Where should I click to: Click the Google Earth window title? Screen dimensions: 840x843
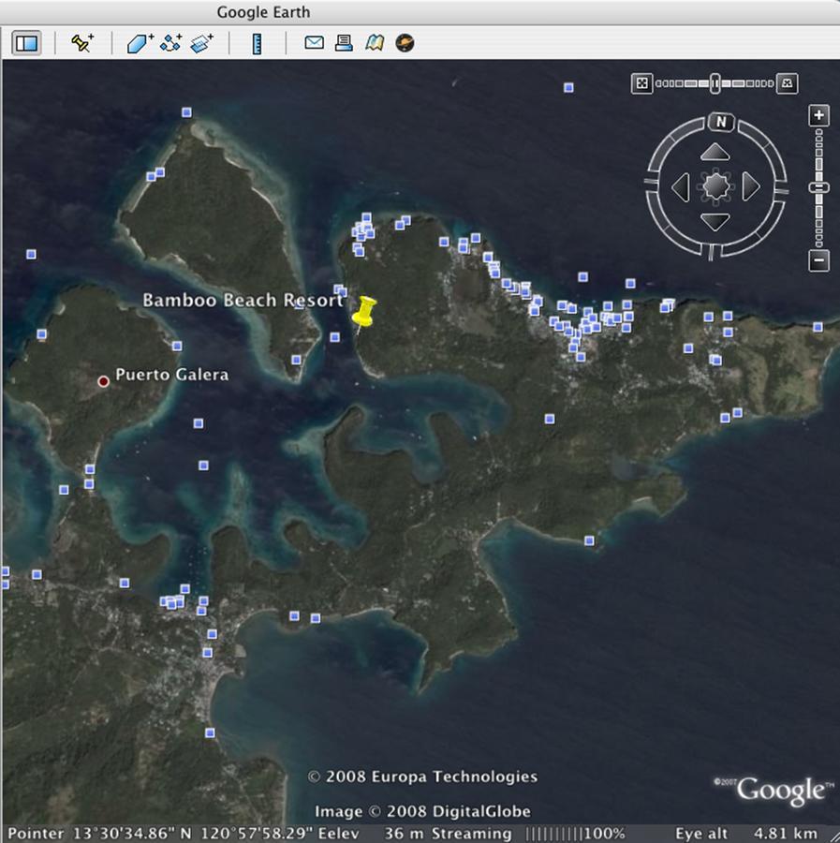pyautogui.click(x=263, y=12)
